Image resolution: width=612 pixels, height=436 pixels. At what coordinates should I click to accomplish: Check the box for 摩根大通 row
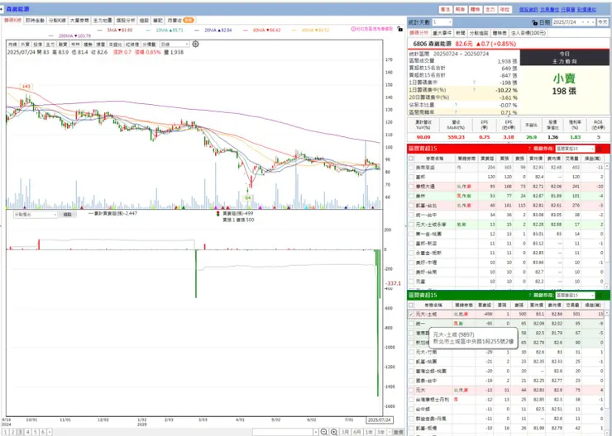[411, 187]
